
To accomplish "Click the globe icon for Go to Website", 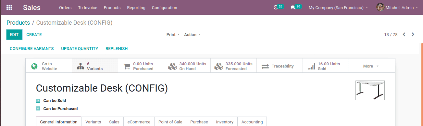I will (34, 66).
